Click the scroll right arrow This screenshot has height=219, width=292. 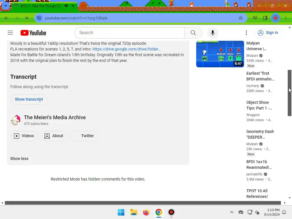(x=285, y=203)
